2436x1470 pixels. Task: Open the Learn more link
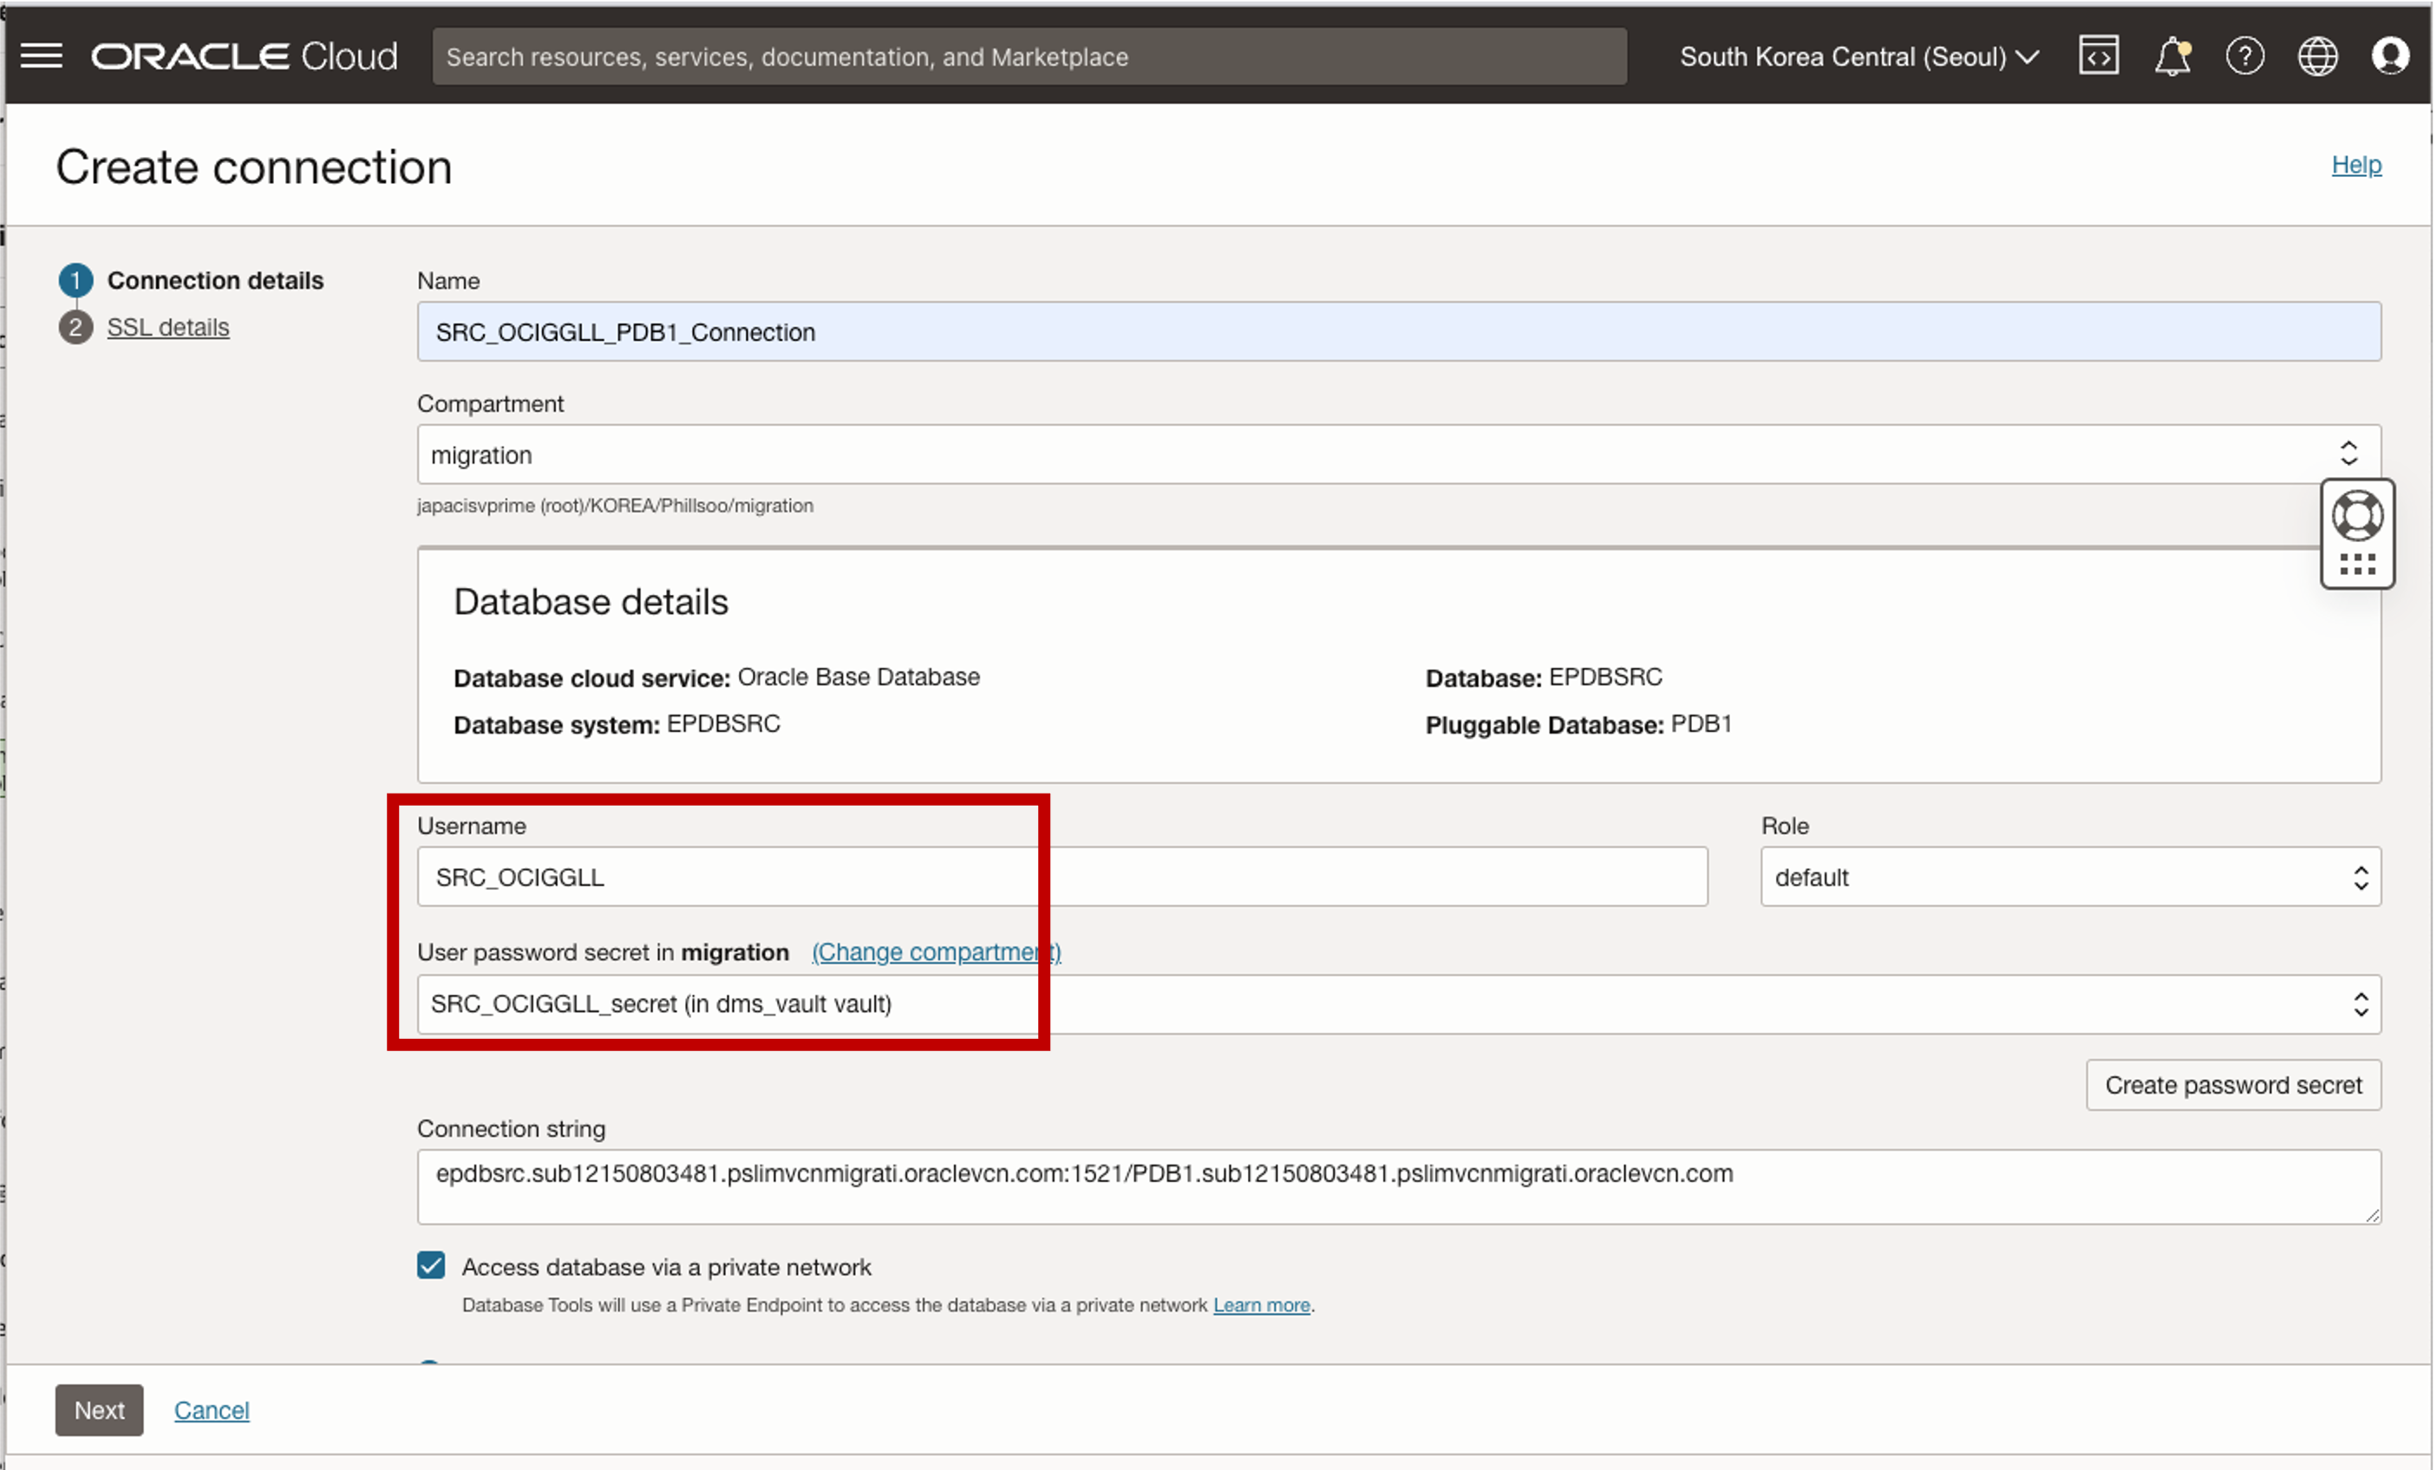1262,1305
